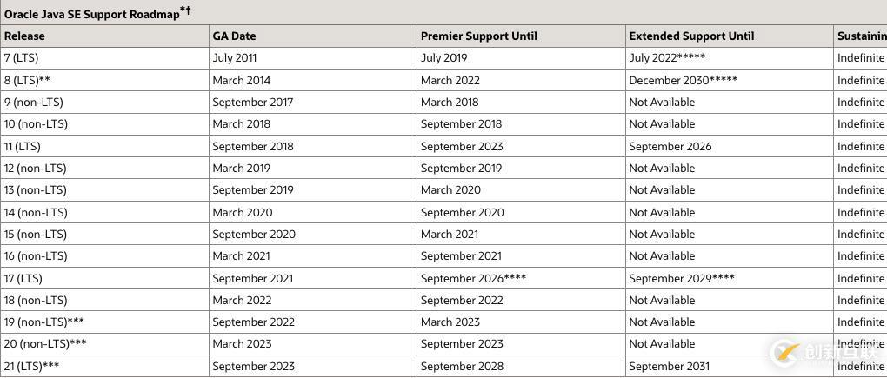Select the "Extended Support Until" header
This screenshot has width=887, height=378.
[x=691, y=36]
